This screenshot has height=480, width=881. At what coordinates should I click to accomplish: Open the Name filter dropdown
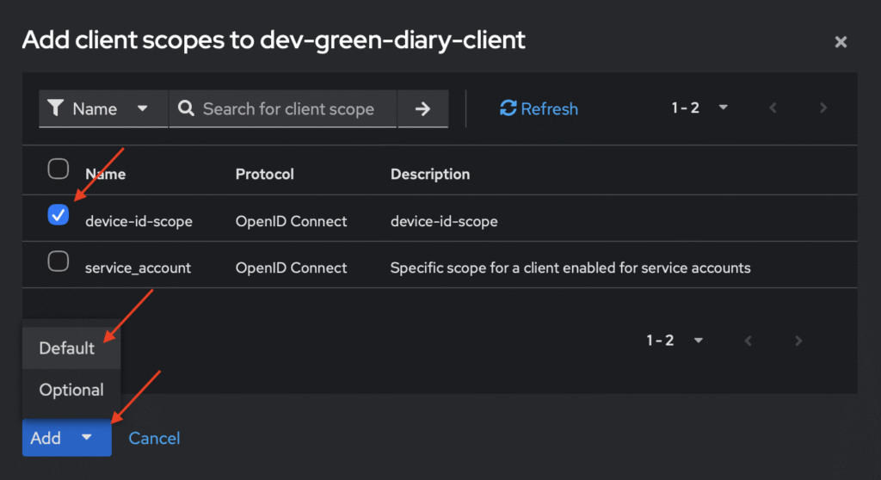(x=103, y=109)
